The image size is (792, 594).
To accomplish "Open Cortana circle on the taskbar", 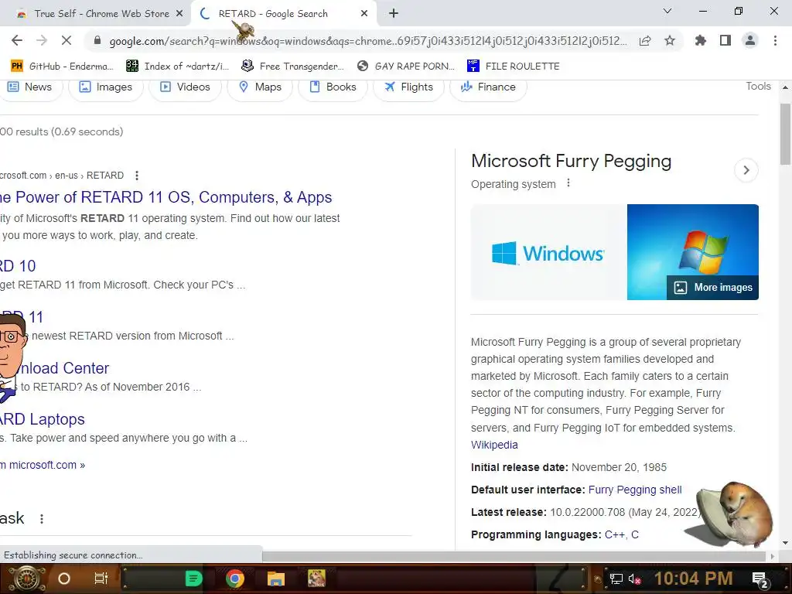I will pyautogui.click(x=64, y=579).
